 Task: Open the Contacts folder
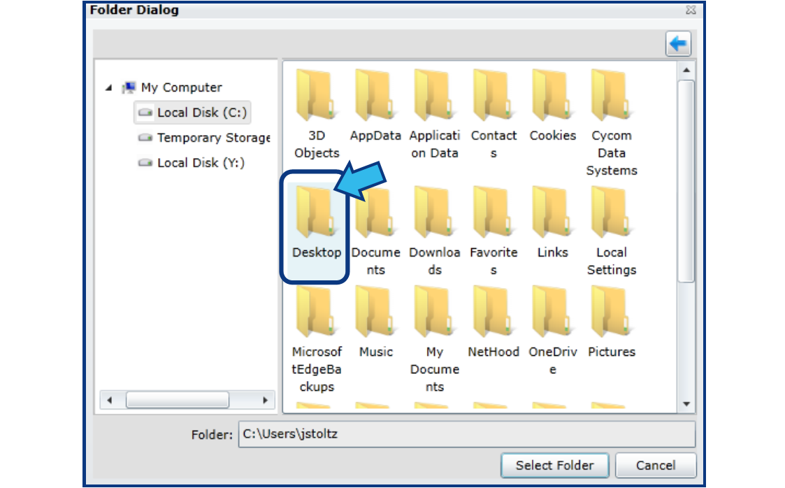[x=494, y=98]
